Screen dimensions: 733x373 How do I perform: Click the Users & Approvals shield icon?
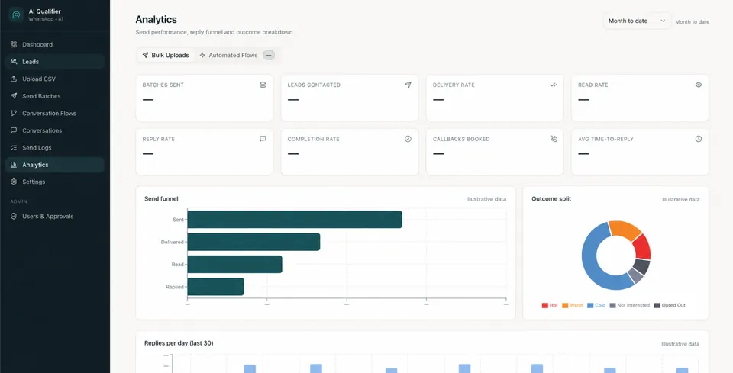pyautogui.click(x=14, y=216)
